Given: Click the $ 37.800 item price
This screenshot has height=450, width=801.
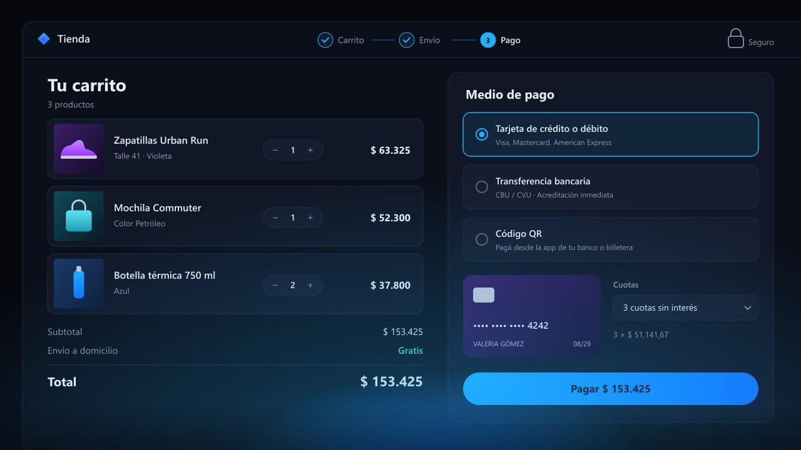Looking at the screenshot, I should click(390, 285).
